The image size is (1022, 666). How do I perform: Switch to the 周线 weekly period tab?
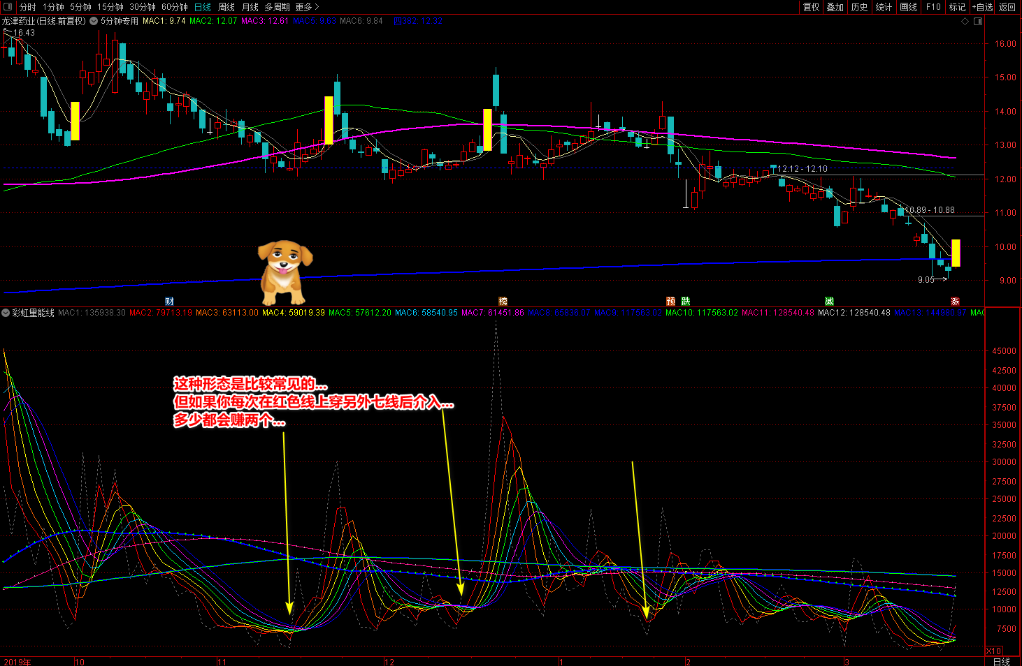click(226, 7)
